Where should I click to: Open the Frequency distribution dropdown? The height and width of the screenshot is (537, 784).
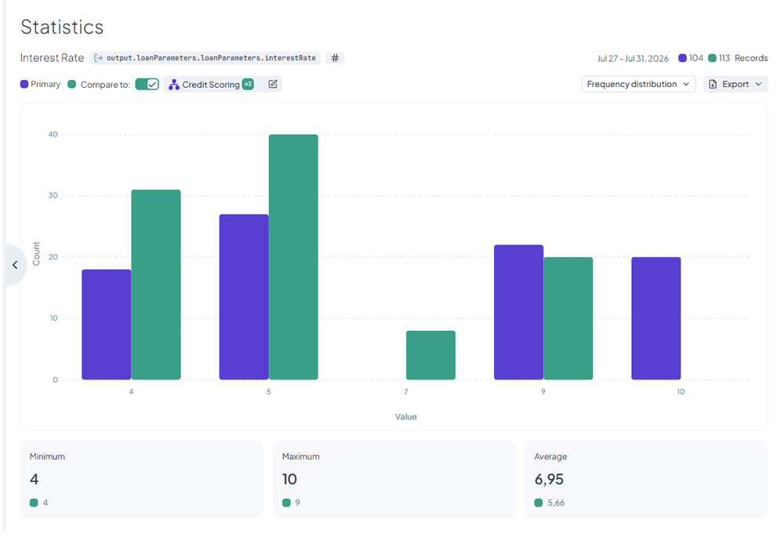point(638,84)
